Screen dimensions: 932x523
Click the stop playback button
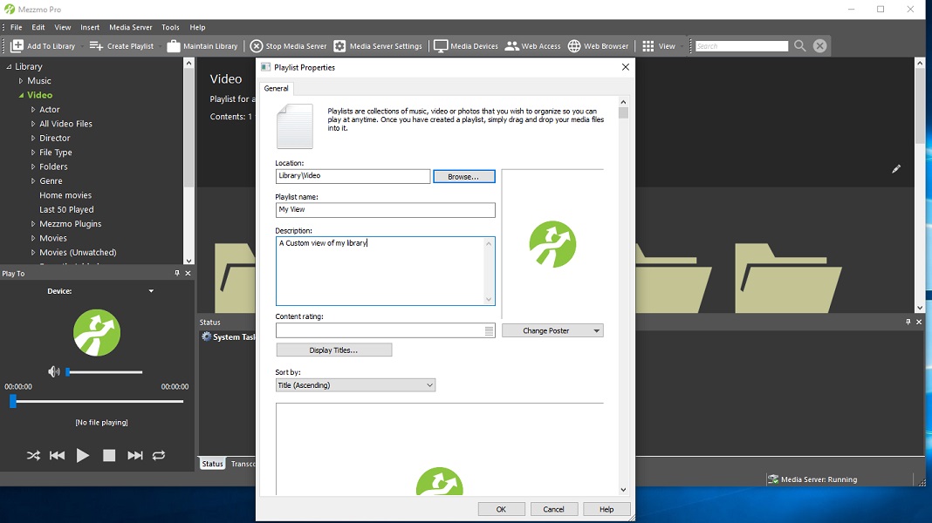pyautogui.click(x=109, y=455)
